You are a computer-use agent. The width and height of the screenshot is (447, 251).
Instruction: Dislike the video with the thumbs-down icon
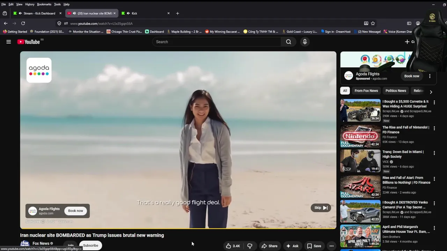click(x=250, y=246)
